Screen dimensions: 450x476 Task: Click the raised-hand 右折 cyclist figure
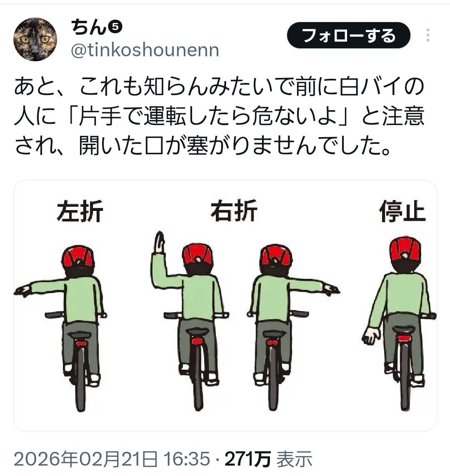pyautogui.click(x=190, y=321)
